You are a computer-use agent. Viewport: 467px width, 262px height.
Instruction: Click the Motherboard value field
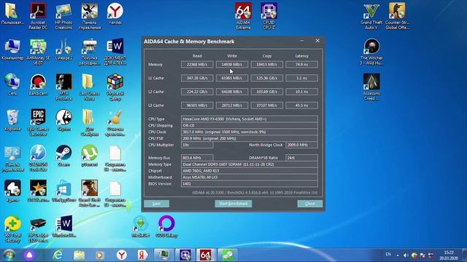tap(250, 178)
